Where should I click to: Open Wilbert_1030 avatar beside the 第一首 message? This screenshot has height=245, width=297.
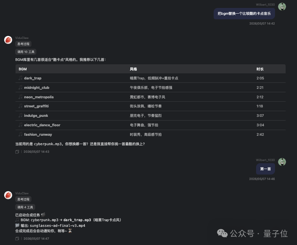(282, 162)
